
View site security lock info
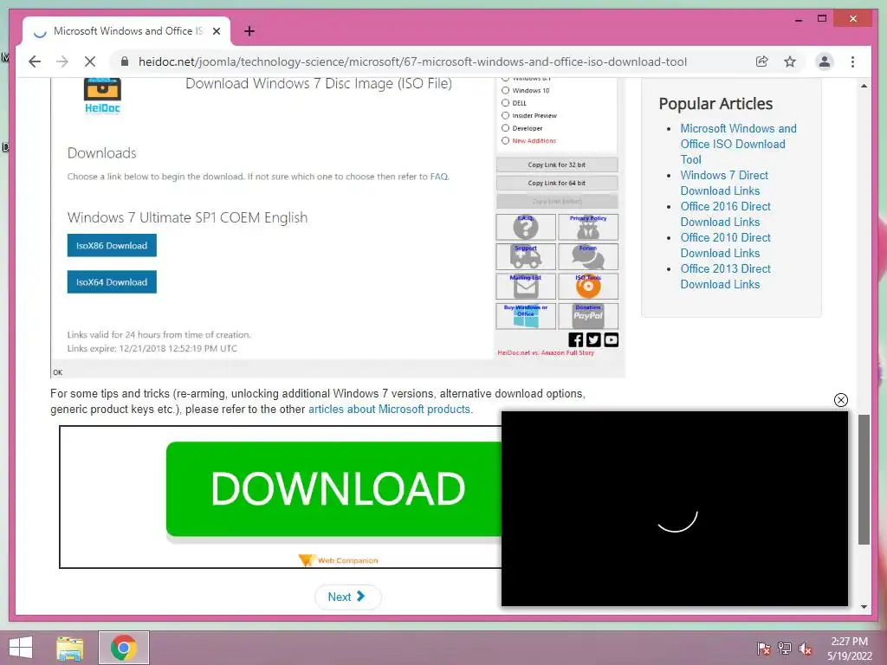(125, 61)
